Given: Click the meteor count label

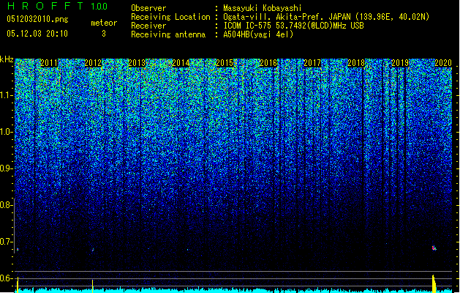Looking at the screenshot, I should pos(104,23).
